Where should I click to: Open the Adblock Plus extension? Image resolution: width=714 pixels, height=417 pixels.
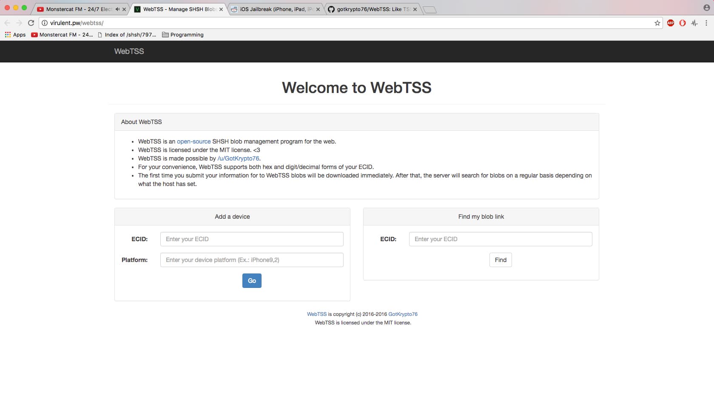click(x=671, y=23)
